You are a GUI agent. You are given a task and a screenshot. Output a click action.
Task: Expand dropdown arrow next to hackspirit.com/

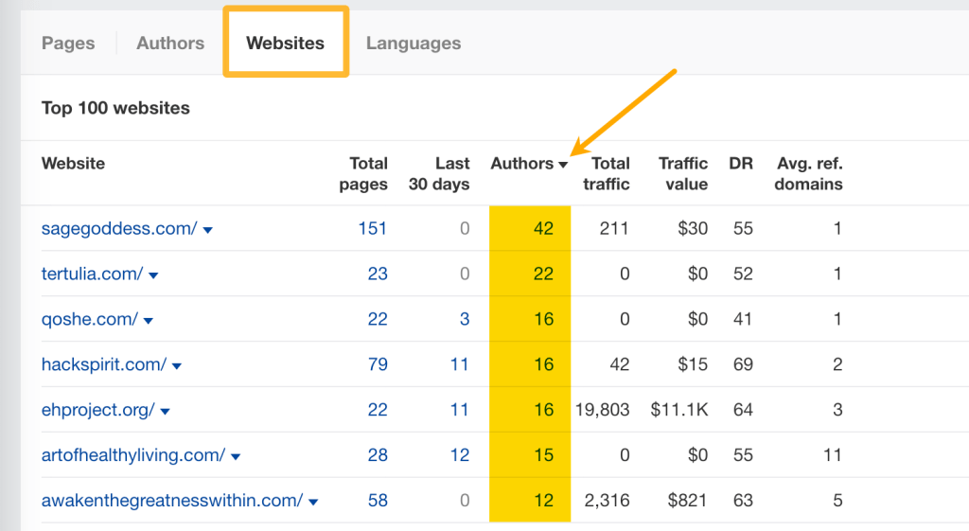coord(177,366)
